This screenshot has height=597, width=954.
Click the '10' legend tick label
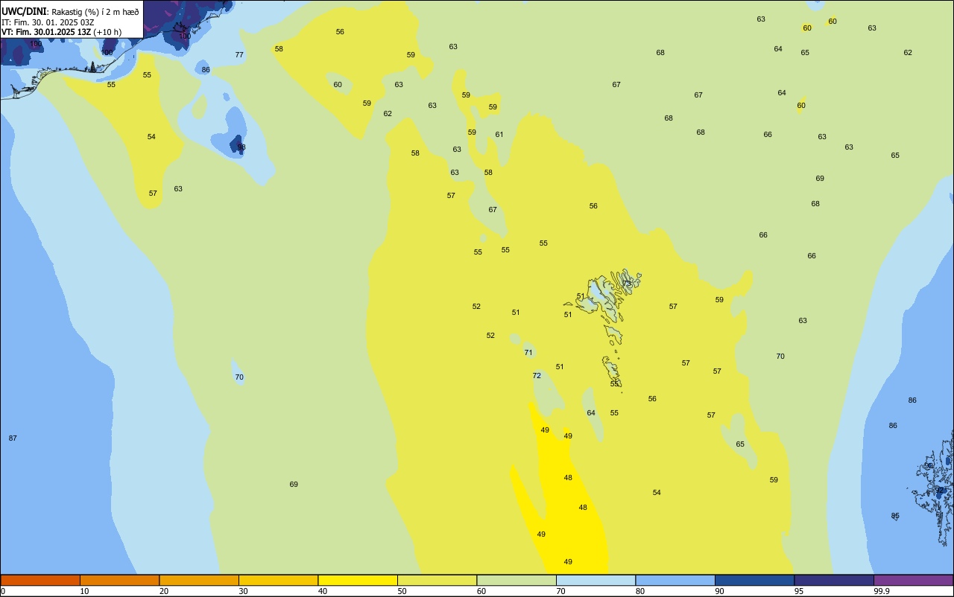click(84, 591)
